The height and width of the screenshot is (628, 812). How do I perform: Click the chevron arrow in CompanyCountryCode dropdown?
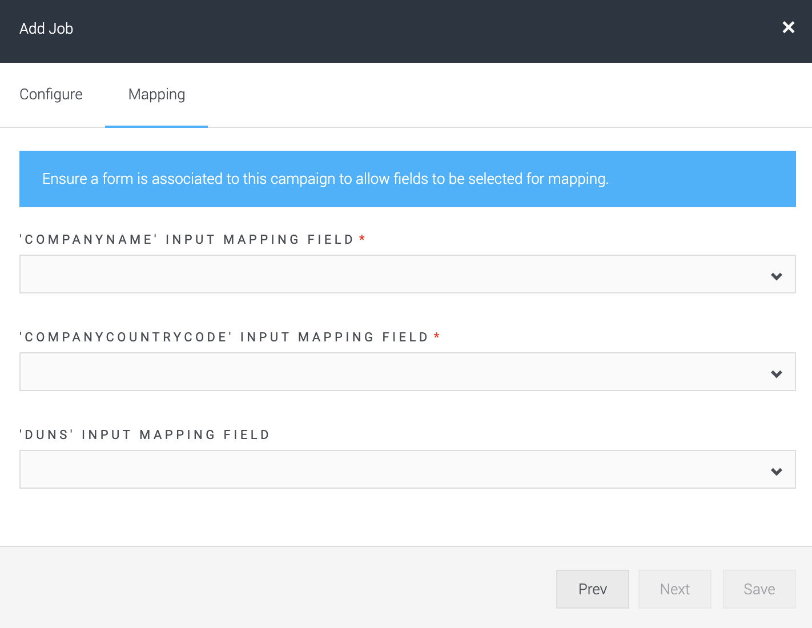776,374
